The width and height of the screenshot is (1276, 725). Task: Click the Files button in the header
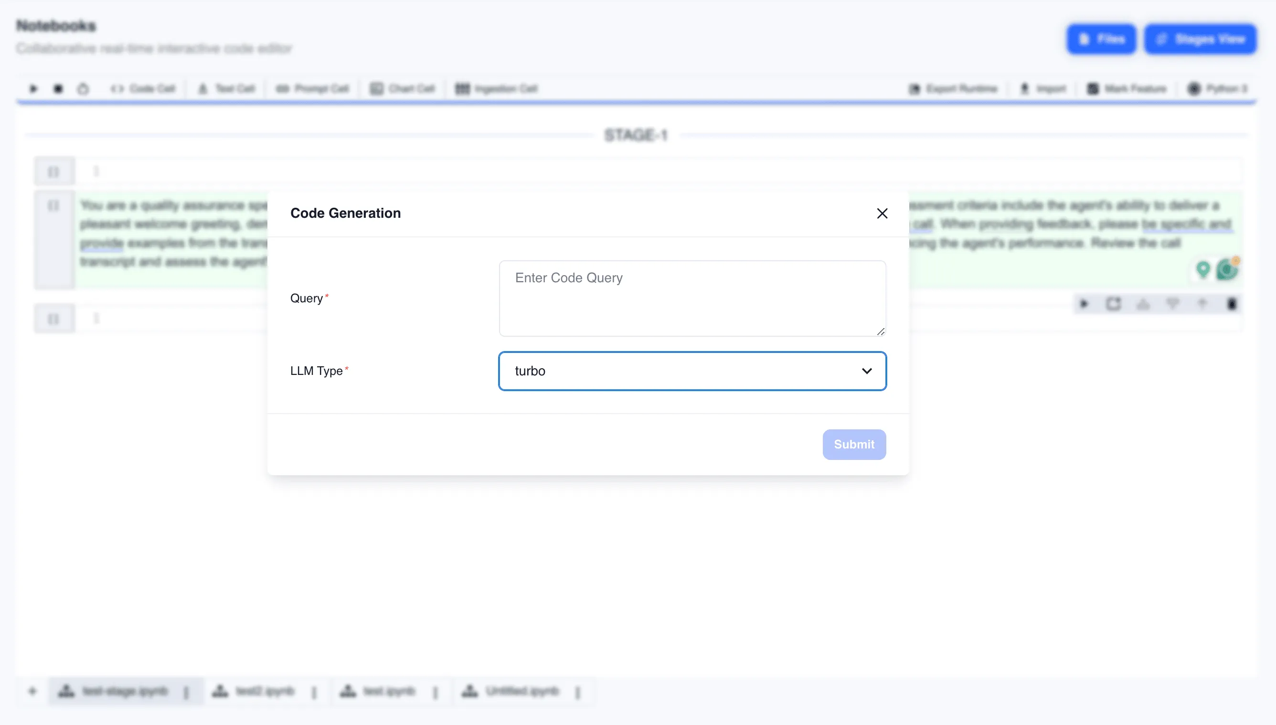point(1101,39)
